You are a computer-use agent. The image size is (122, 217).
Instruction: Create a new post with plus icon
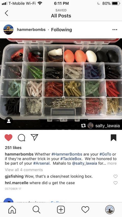tap(61, 210)
